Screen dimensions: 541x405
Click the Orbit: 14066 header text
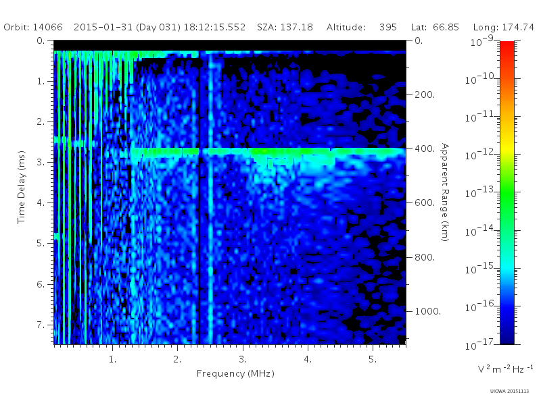(33, 27)
